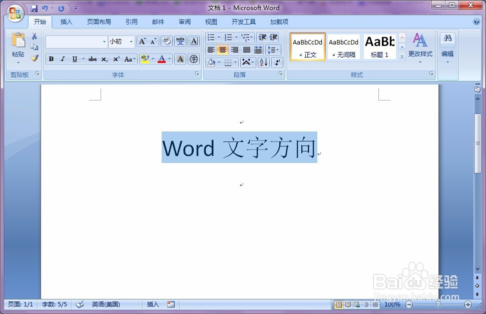Open the Paragraph dialog launcher

click(280, 73)
